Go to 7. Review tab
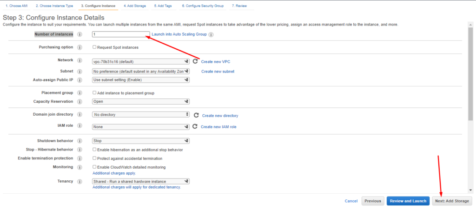Viewport: 476px width, 210px height. (239, 6)
